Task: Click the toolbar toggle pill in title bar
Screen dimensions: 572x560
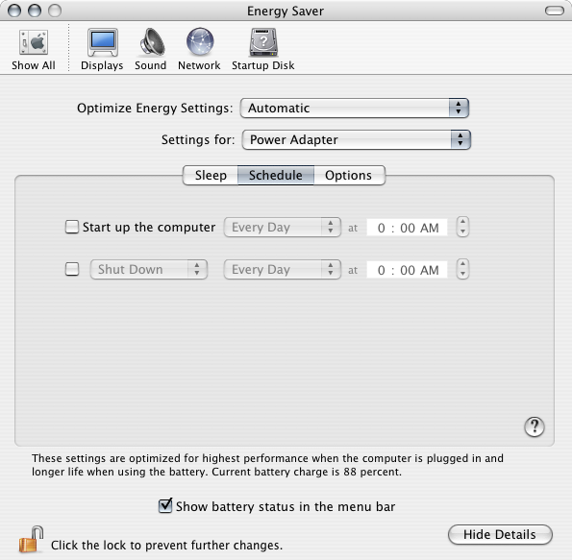Action: click(x=555, y=11)
